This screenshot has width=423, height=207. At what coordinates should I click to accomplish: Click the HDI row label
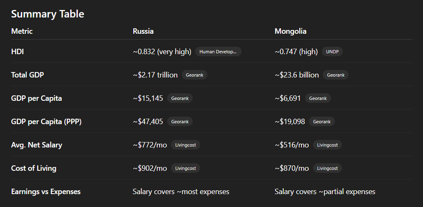coord(18,52)
